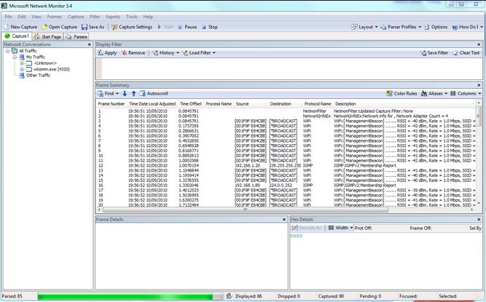The width and height of the screenshot is (486, 302).
Task: Collapse the All Traffic tree node
Action: (x=7, y=51)
